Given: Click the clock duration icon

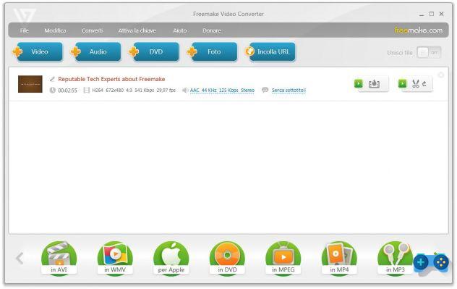Looking at the screenshot, I should tap(53, 91).
